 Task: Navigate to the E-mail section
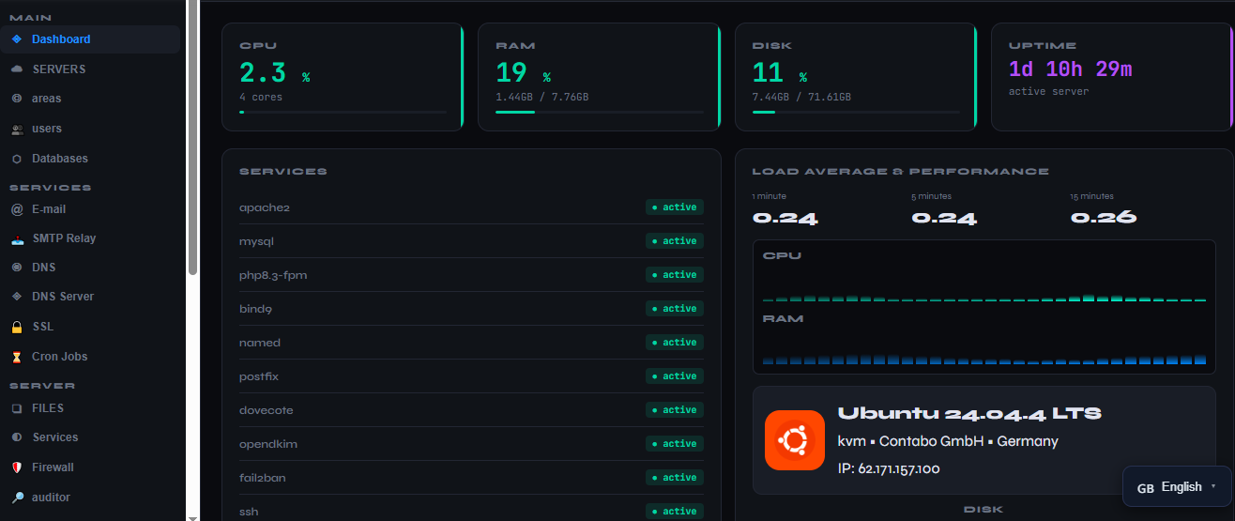pos(91,209)
